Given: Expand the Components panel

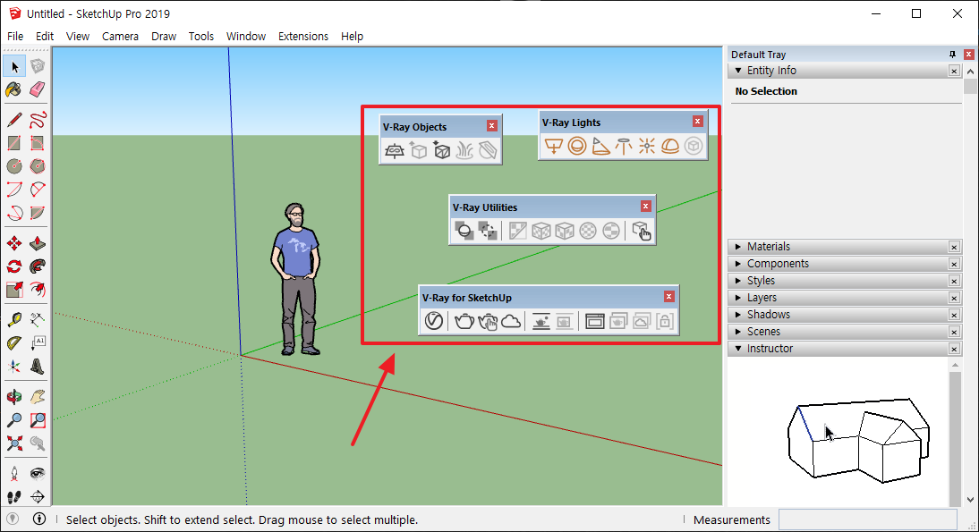Looking at the screenshot, I should coord(738,263).
